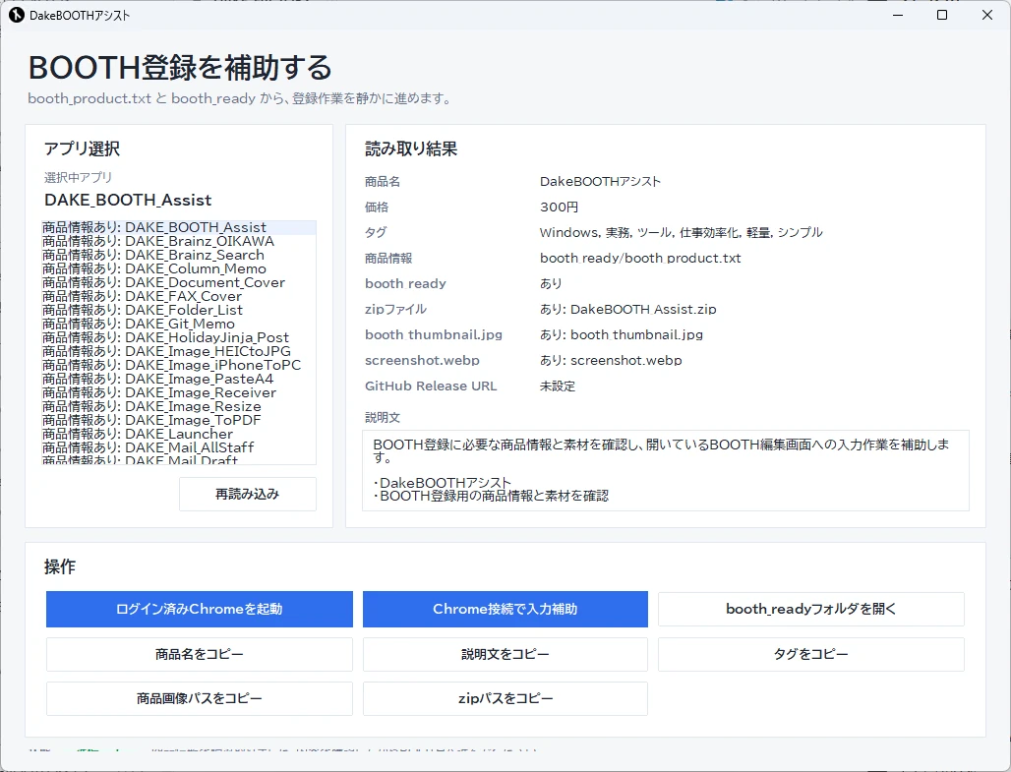The width and height of the screenshot is (1011, 772).
Task: Close the DakeBOOTHアシスト window
Action: pos(987,15)
